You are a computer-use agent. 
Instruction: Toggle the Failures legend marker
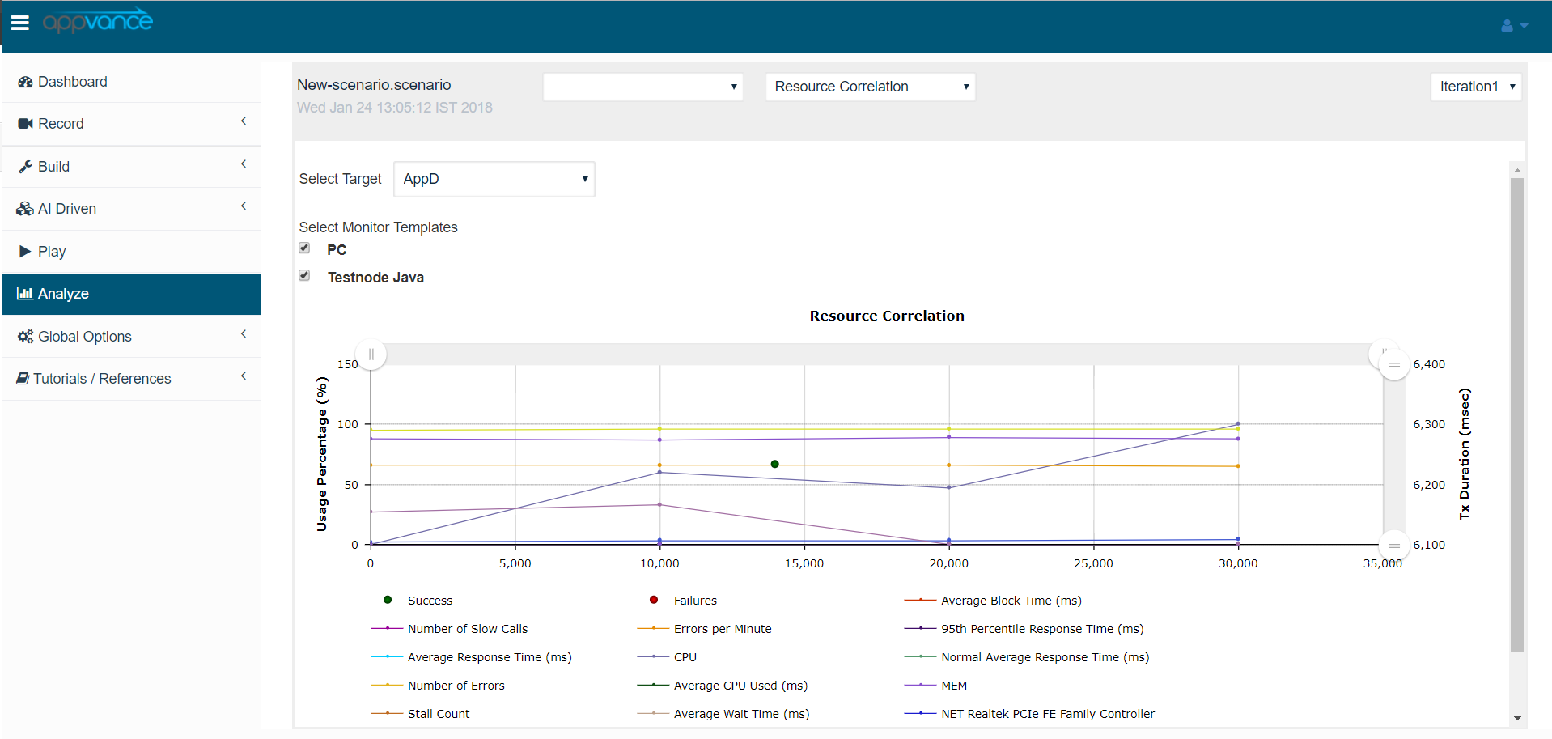pyautogui.click(x=654, y=600)
